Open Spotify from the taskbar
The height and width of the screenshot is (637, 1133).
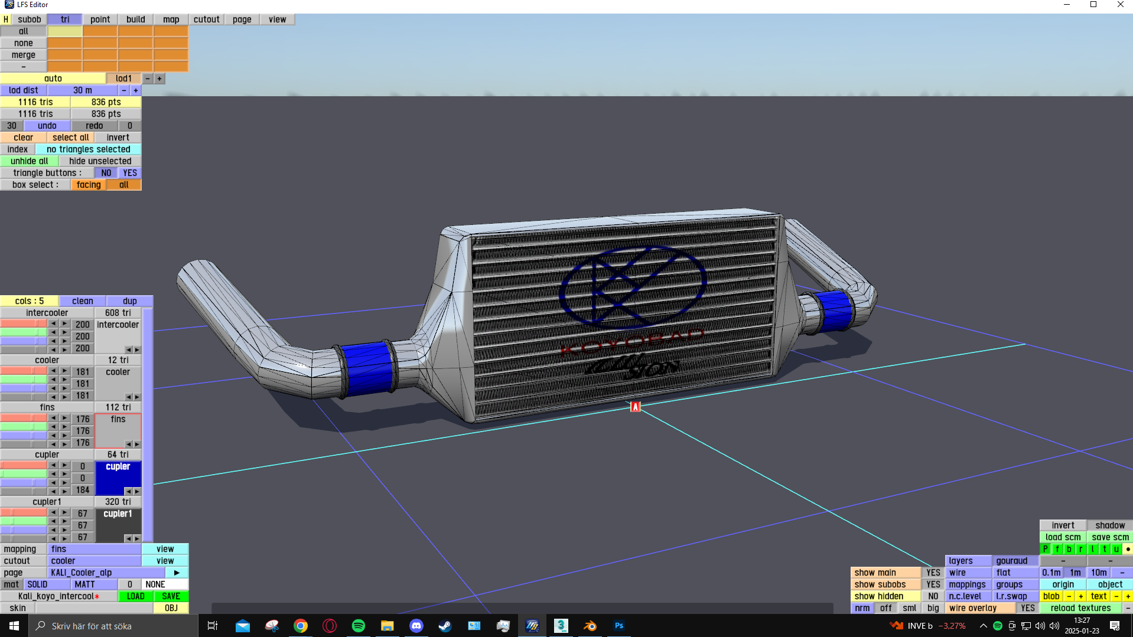[359, 626]
